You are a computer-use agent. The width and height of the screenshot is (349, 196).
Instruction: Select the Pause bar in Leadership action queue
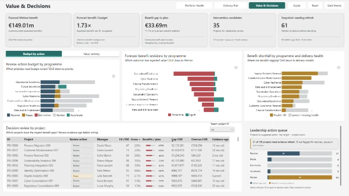click(270, 159)
